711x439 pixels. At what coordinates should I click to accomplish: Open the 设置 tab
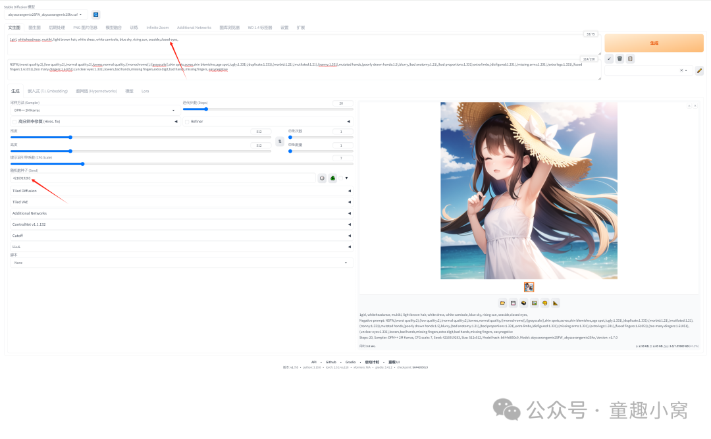click(x=284, y=28)
